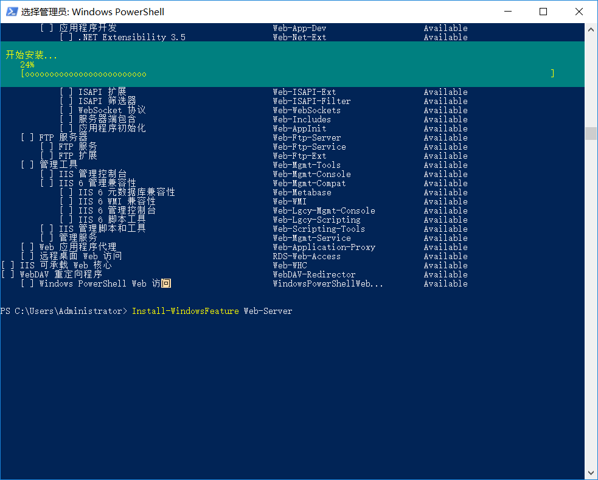Check the 远程桌面 Web 访问 (RDS-Web-Access) checkbox

(26, 256)
